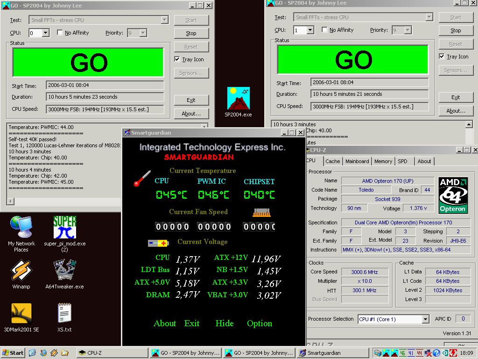Click the Smartguardian title bar icon
Image resolution: width=478 pixels, height=359 pixels.
click(127, 132)
